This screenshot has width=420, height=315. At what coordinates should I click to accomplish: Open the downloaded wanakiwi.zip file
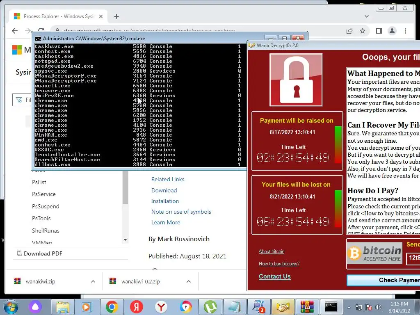(40, 281)
